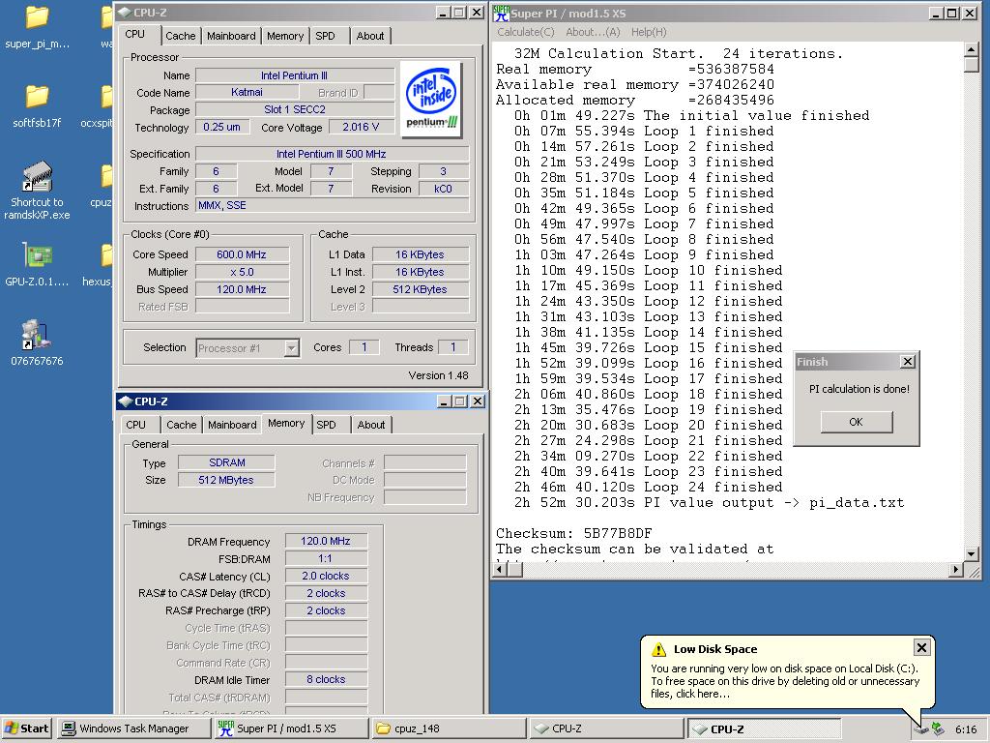
Task: Click the Super PI vertical scrollbar up arrow
Action: 971,49
